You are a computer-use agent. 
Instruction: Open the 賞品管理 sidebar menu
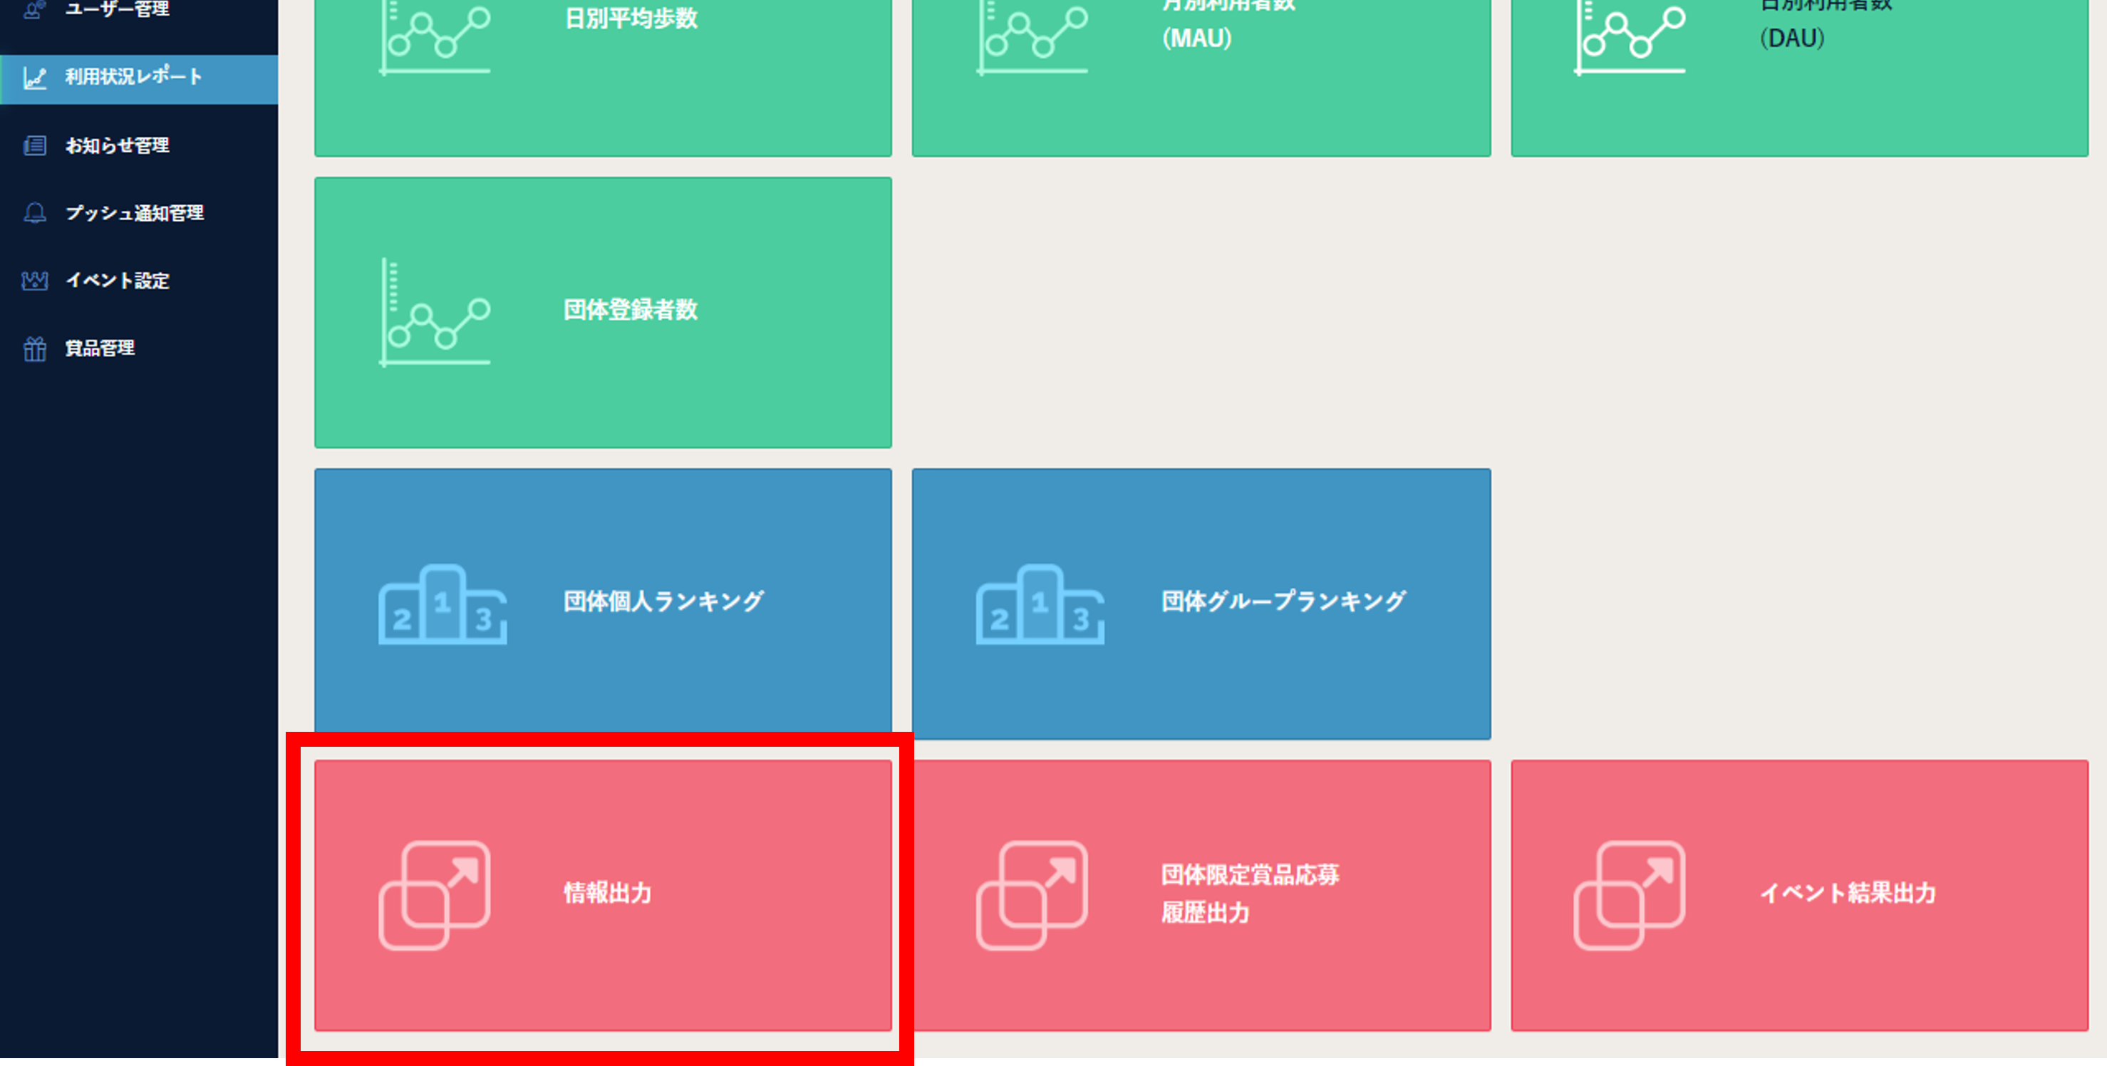(x=100, y=348)
